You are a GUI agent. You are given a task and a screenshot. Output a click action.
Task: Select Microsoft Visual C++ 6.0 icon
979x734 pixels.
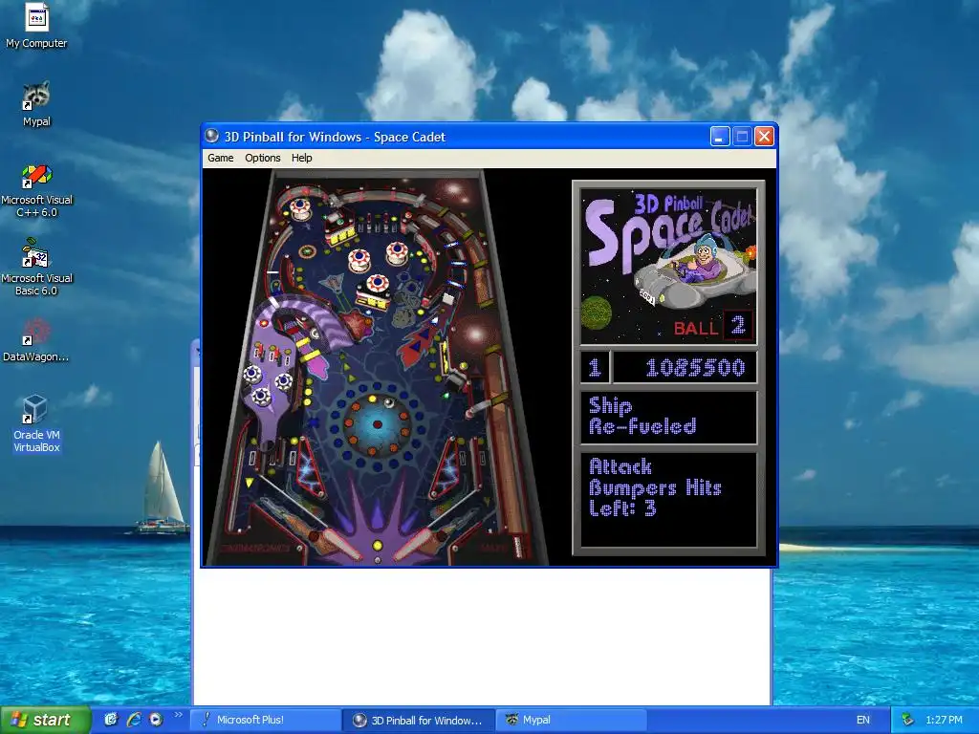point(36,190)
